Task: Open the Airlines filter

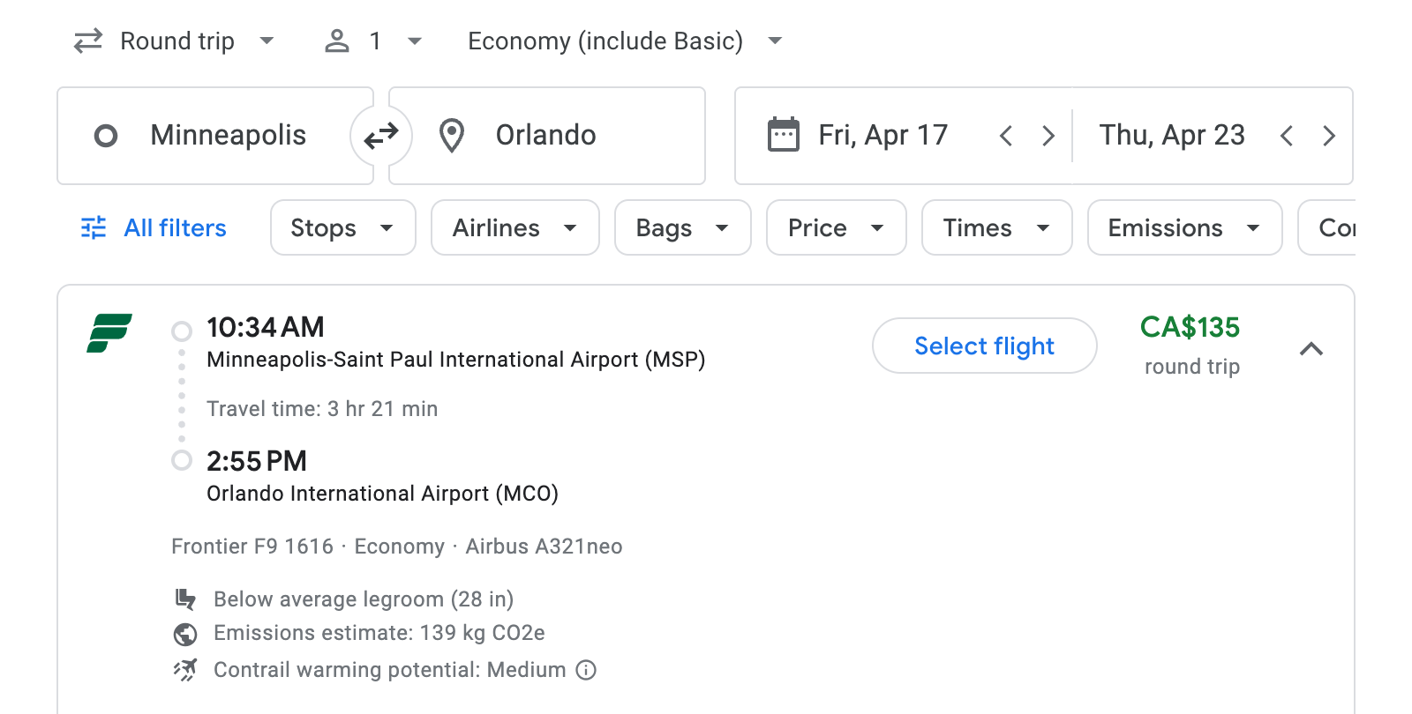Action: click(514, 227)
